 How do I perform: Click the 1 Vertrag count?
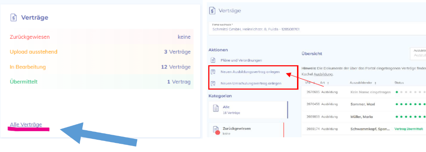click(x=179, y=82)
